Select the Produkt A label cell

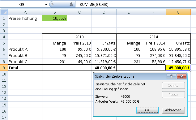pos(25,49)
